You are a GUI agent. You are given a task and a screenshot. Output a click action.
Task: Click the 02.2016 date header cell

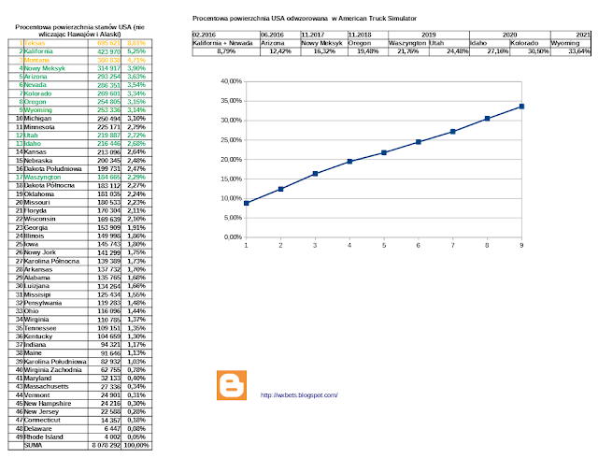(x=226, y=35)
